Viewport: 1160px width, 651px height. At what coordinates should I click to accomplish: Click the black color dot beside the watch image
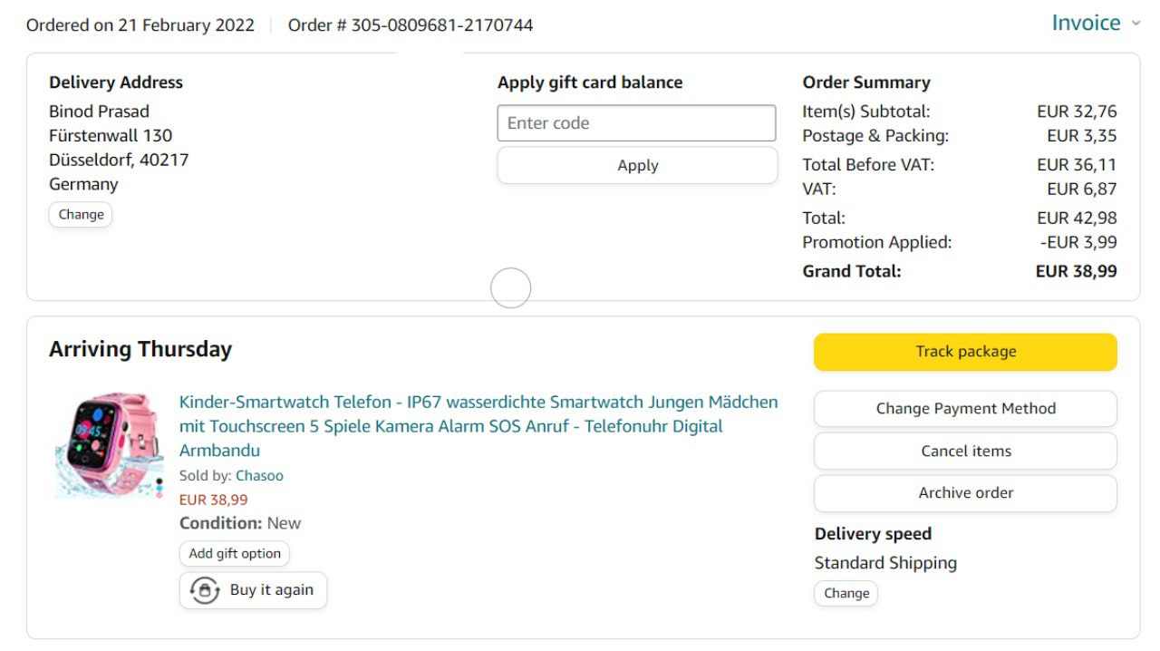160,482
